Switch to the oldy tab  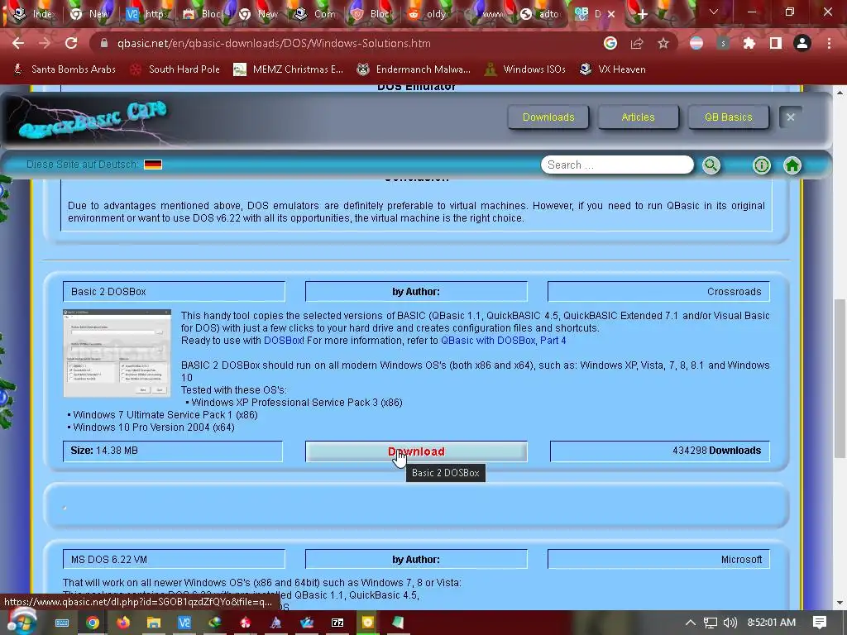click(429, 15)
